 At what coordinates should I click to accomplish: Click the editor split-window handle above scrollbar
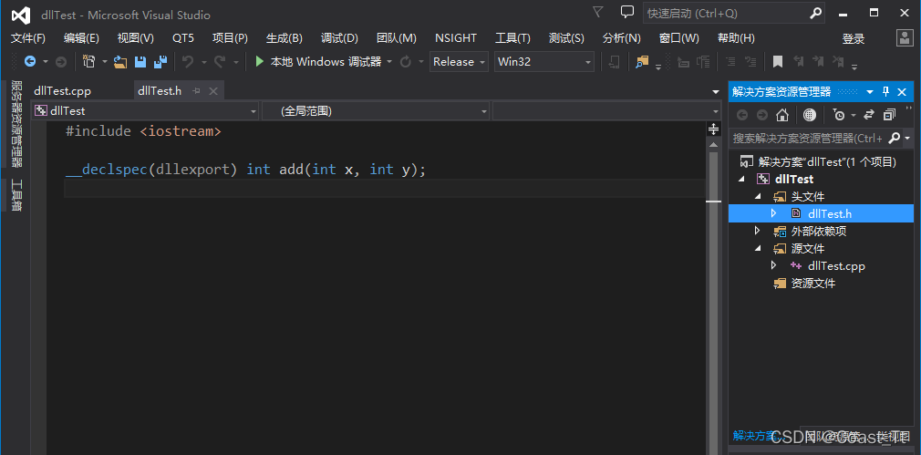(x=714, y=129)
